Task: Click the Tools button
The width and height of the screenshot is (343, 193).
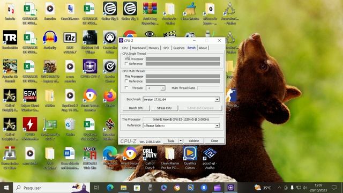Action: (x=171, y=140)
